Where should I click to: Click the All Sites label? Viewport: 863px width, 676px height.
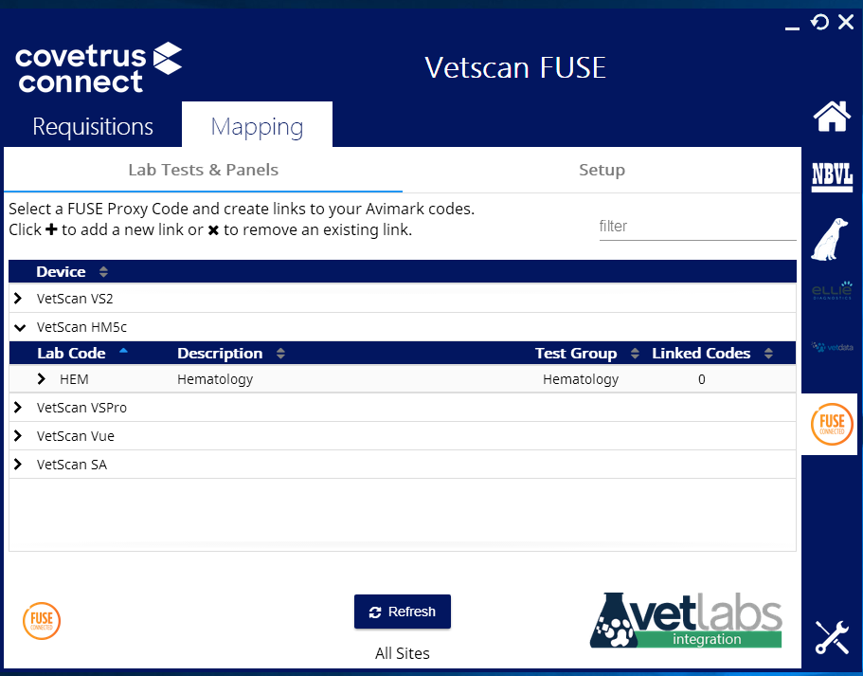(x=403, y=653)
